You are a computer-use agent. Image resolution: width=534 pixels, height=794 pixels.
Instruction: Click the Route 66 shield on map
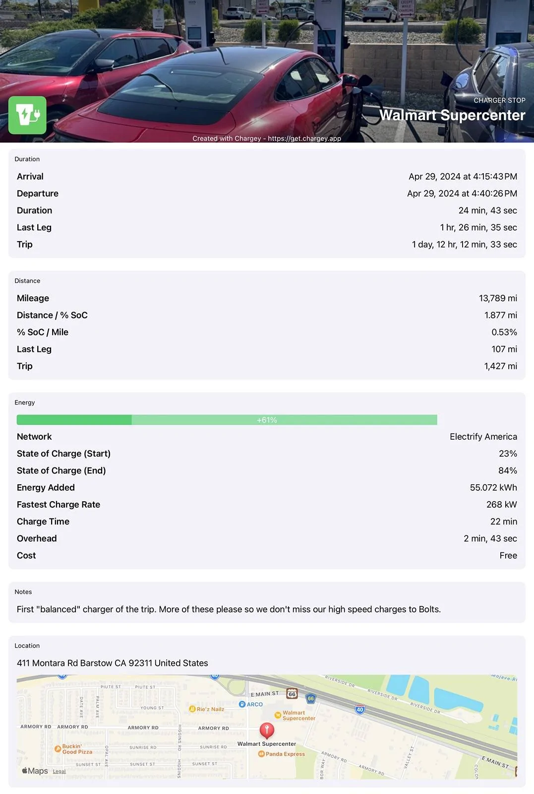[x=292, y=694]
